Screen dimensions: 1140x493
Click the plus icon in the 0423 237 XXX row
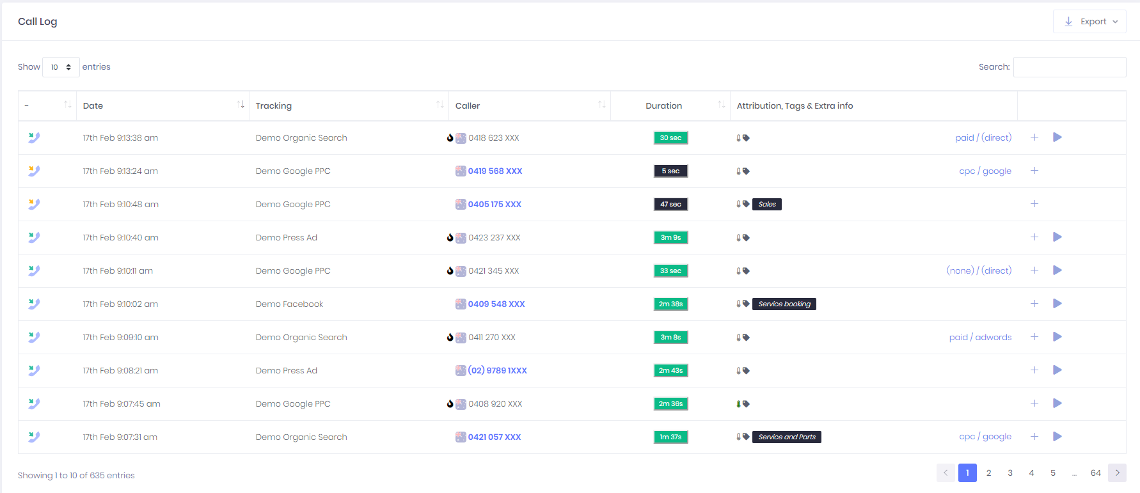pos(1034,237)
